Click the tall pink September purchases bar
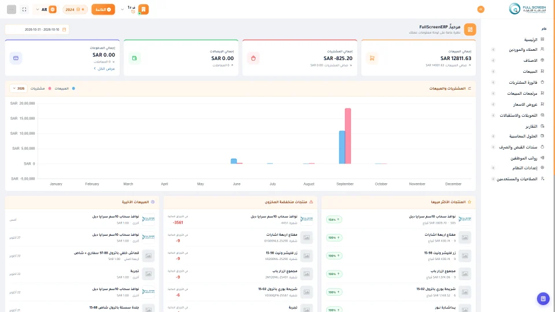 pyautogui.click(x=348, y=136)
